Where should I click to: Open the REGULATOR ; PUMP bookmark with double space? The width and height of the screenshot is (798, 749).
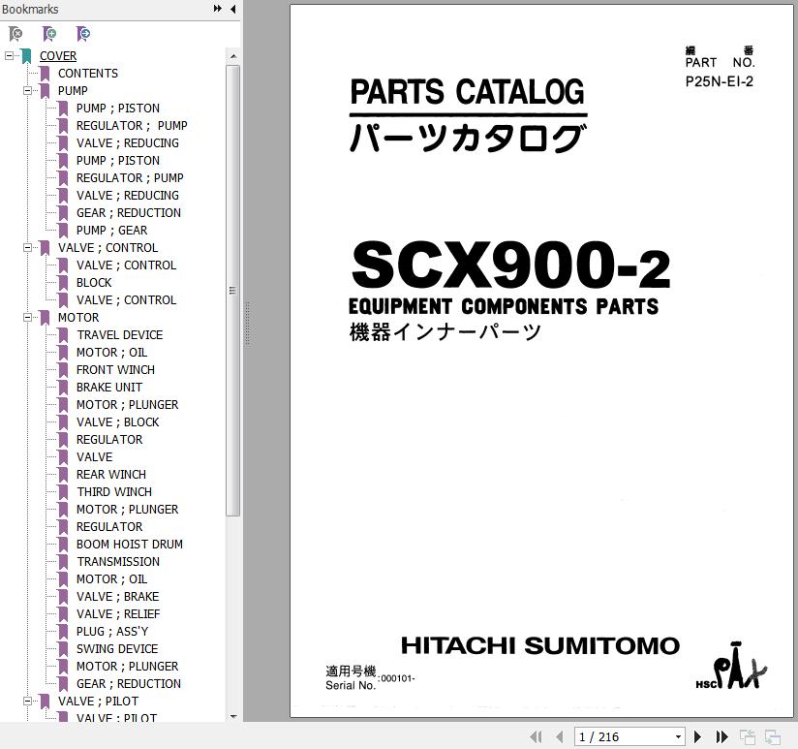132,126
